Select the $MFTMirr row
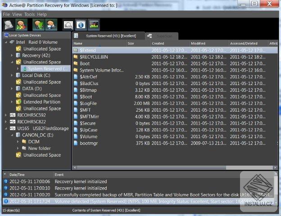Image resolution: width=281 pixels, height=216 pixels. [x=175, y=117]
